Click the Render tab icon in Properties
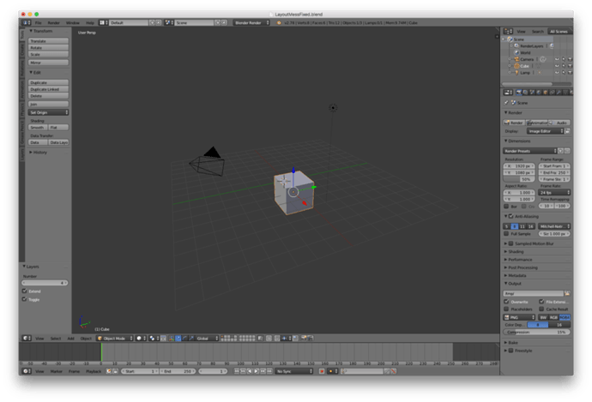The width and height of the screenshot is (592, 402). [x=519, y=93]
